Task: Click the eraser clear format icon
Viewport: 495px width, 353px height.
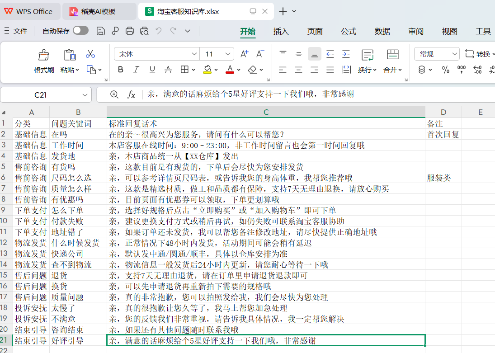Action: [x=253, y=70]
